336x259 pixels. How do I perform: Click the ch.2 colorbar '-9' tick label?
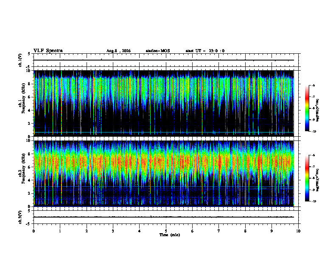[x=313, y=190]
